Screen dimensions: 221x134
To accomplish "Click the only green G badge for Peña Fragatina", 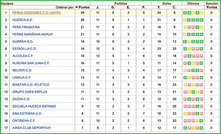I will (197, 27).
